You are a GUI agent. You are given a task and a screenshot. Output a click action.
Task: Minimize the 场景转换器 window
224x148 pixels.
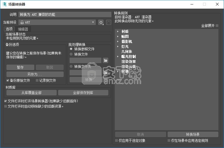[192, 4]
